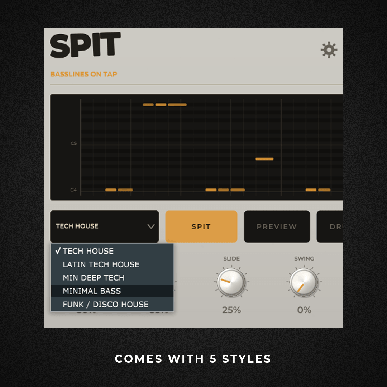Click the Basslines On Tap tagline
The image size is (387, 387).
83,74
